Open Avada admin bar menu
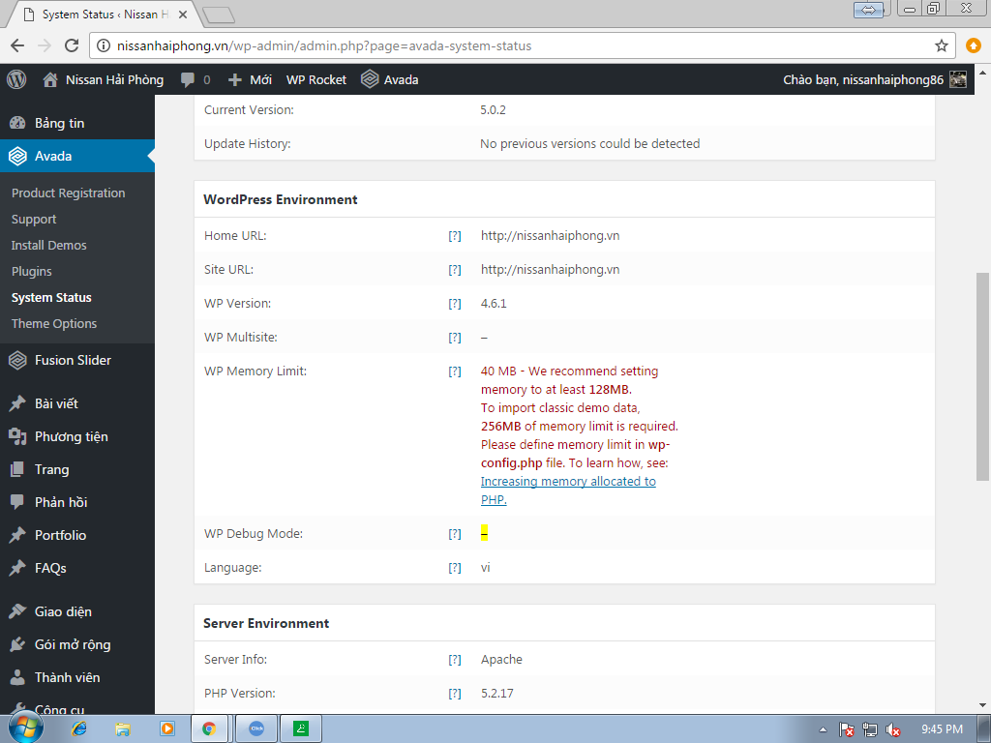Viewport: 991px width, 743px height. point(390,79)
